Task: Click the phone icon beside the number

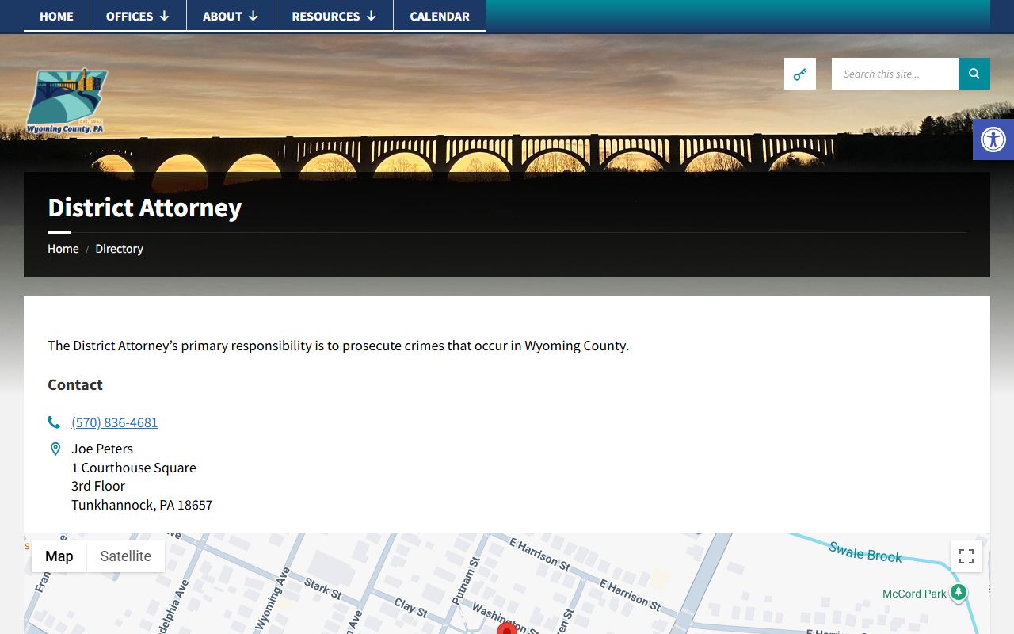Action: 54,422
